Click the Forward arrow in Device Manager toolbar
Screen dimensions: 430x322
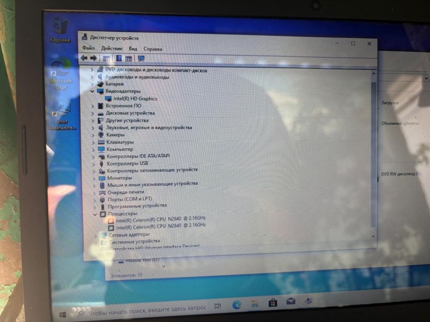94,58
